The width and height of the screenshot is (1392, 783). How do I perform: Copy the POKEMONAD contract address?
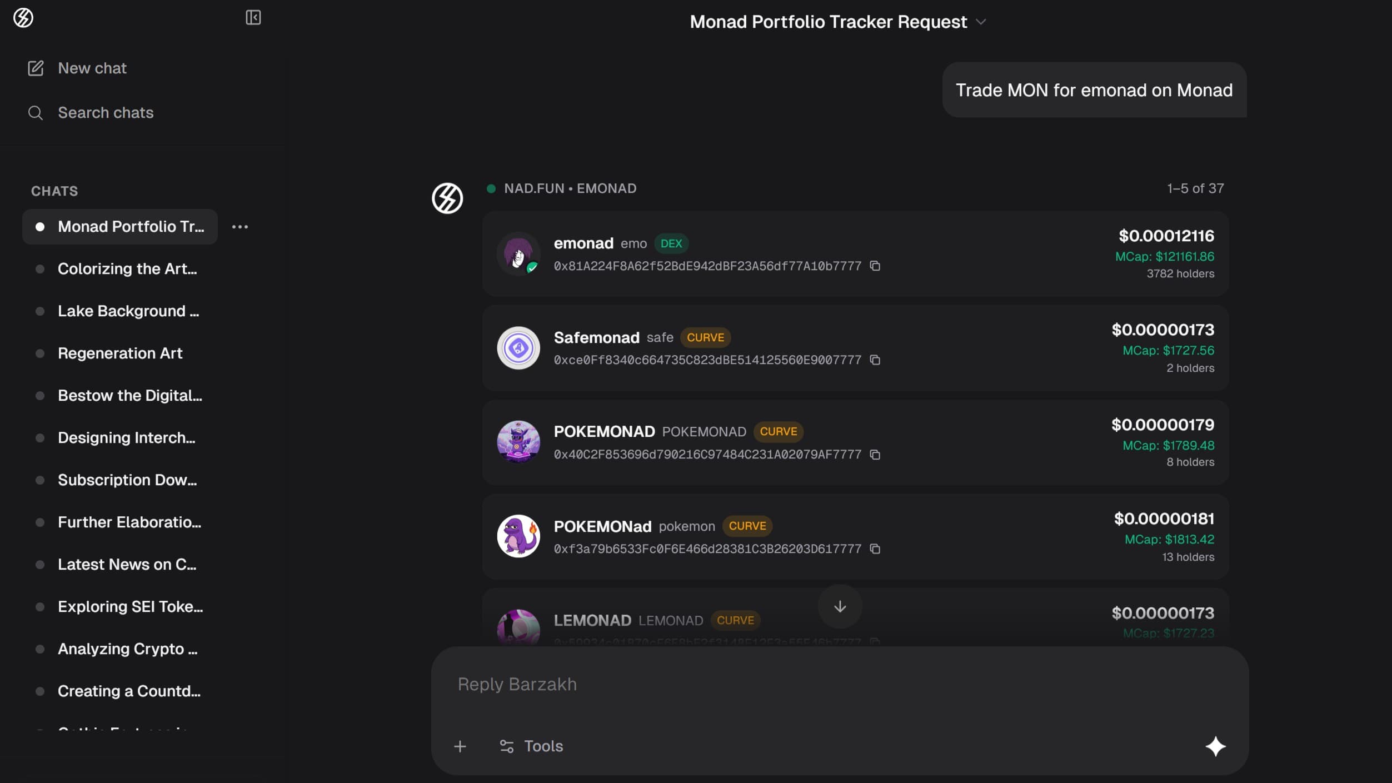point(875,455)
